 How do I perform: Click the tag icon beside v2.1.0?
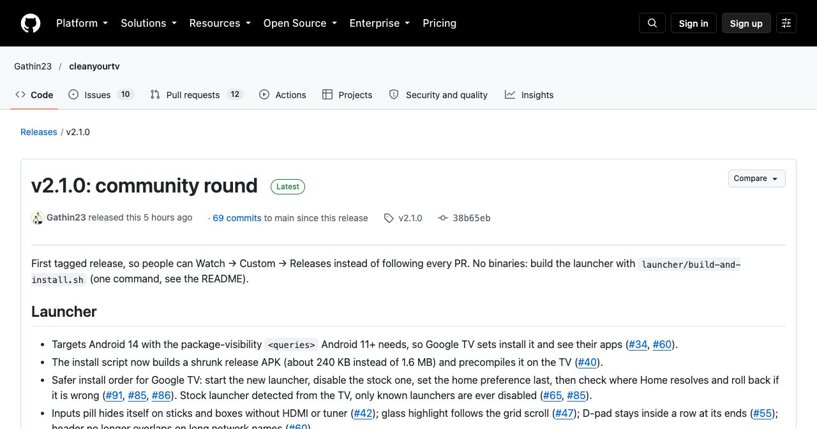[x=389, y=218]
